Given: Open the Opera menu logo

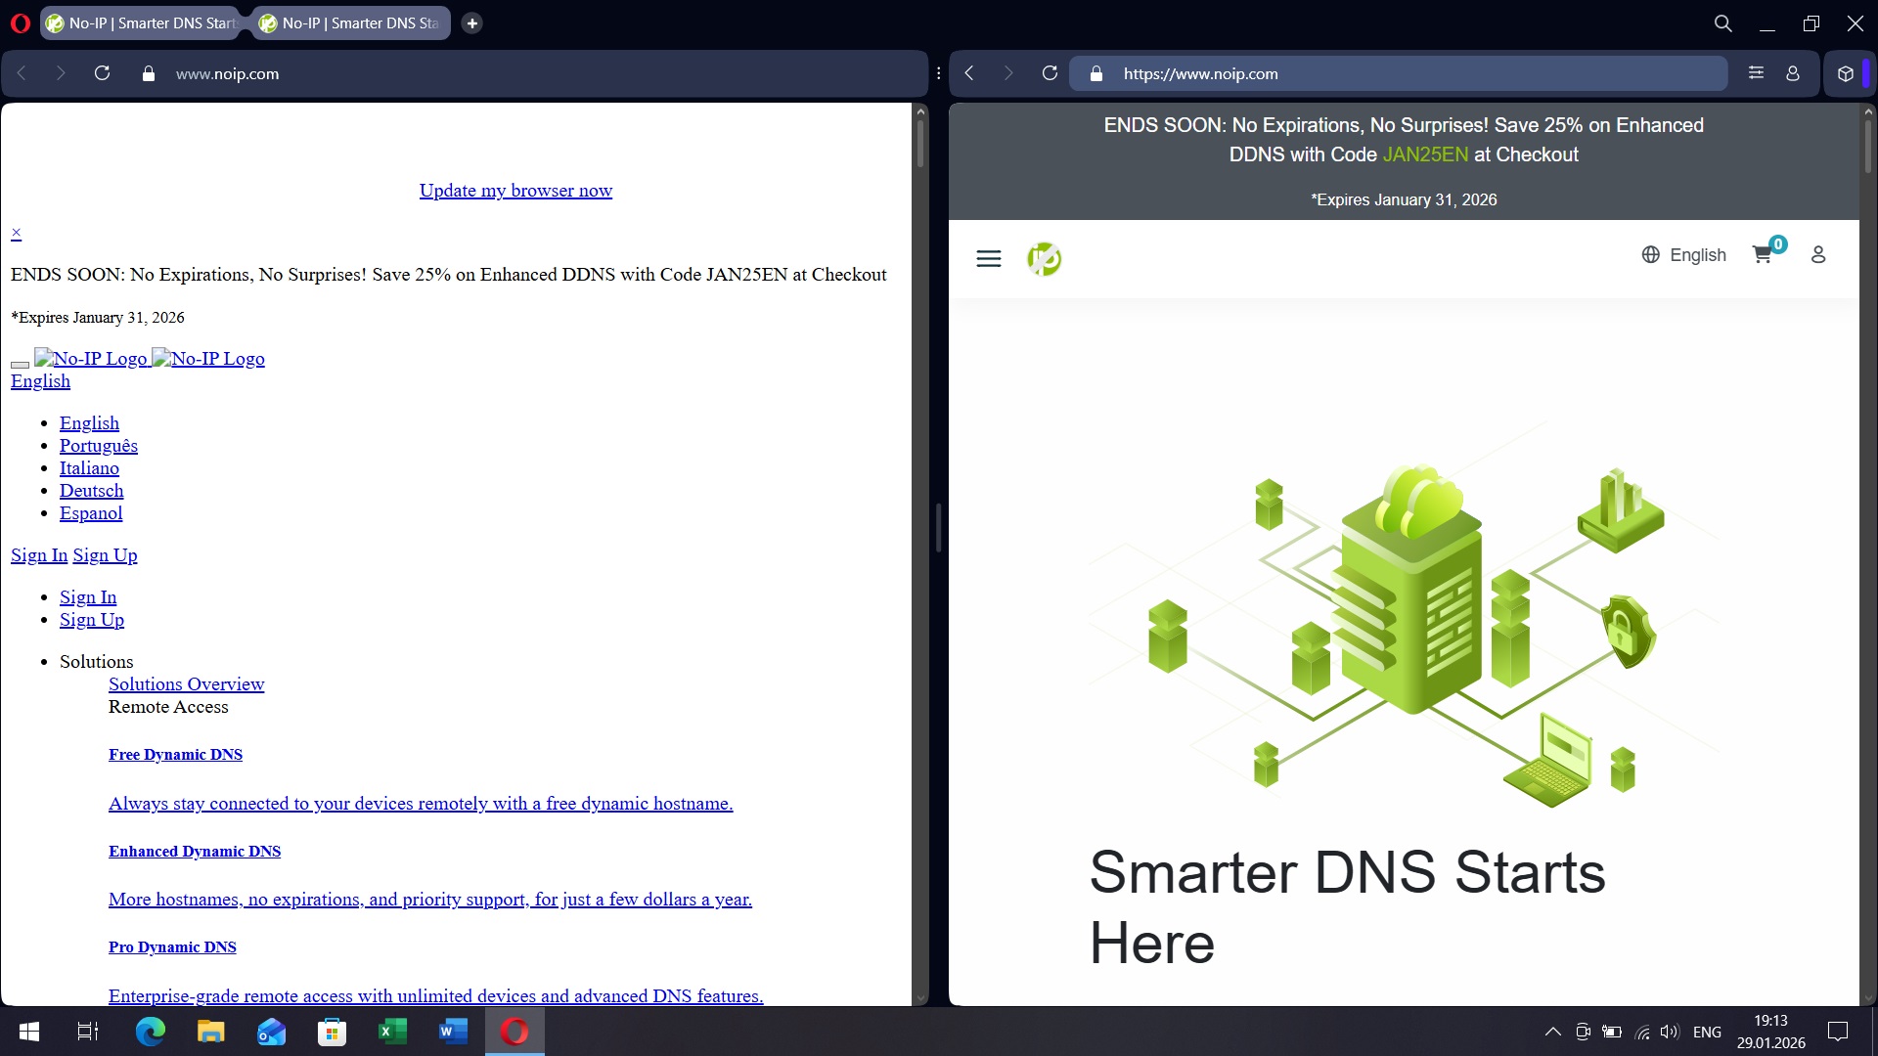Looking at the screenshot, I should tap(20, 22).
